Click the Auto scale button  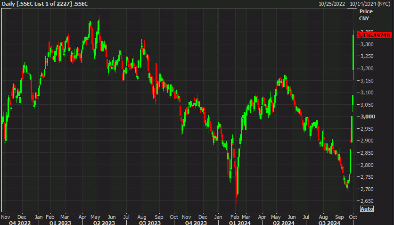click(367, 208)
